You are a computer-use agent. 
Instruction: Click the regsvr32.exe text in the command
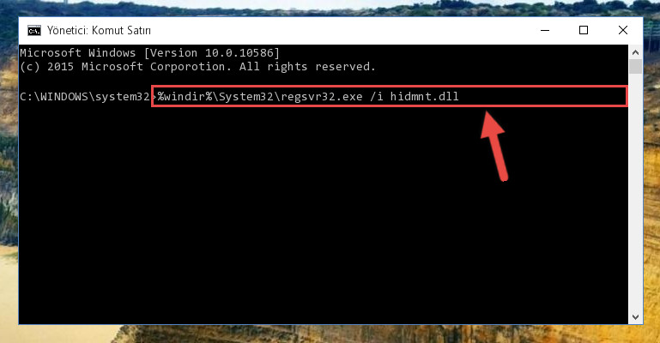coord(322,97)
